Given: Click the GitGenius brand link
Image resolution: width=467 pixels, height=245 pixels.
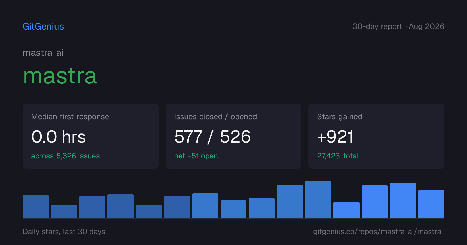Looking at the screenshot, I should pyautogui.click(x=43, y=26).
